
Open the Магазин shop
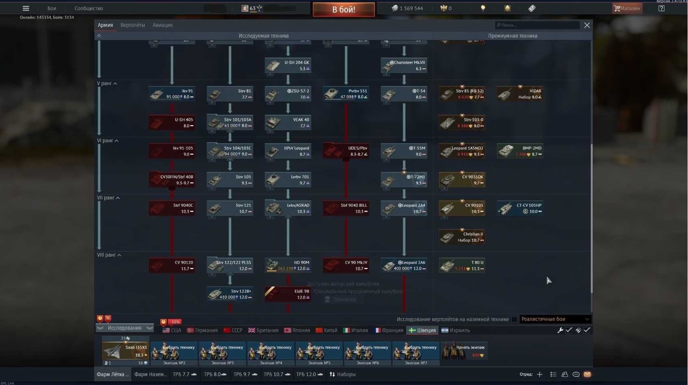(x=627, y=8)
